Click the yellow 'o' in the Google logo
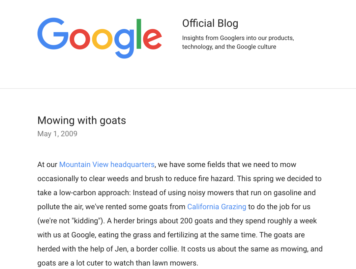Screen dimensions: 356x269 pyautogui.click(x=102, y=39)
